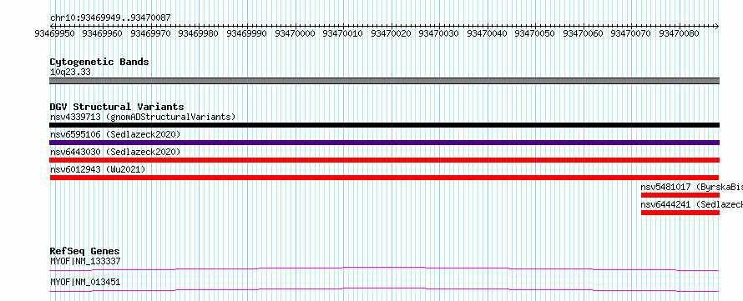Open variant nsv6595106 Sedlazeck2020 label
Image resolution: width=743 pixels, height=301 pixels.
pos(115,135)
